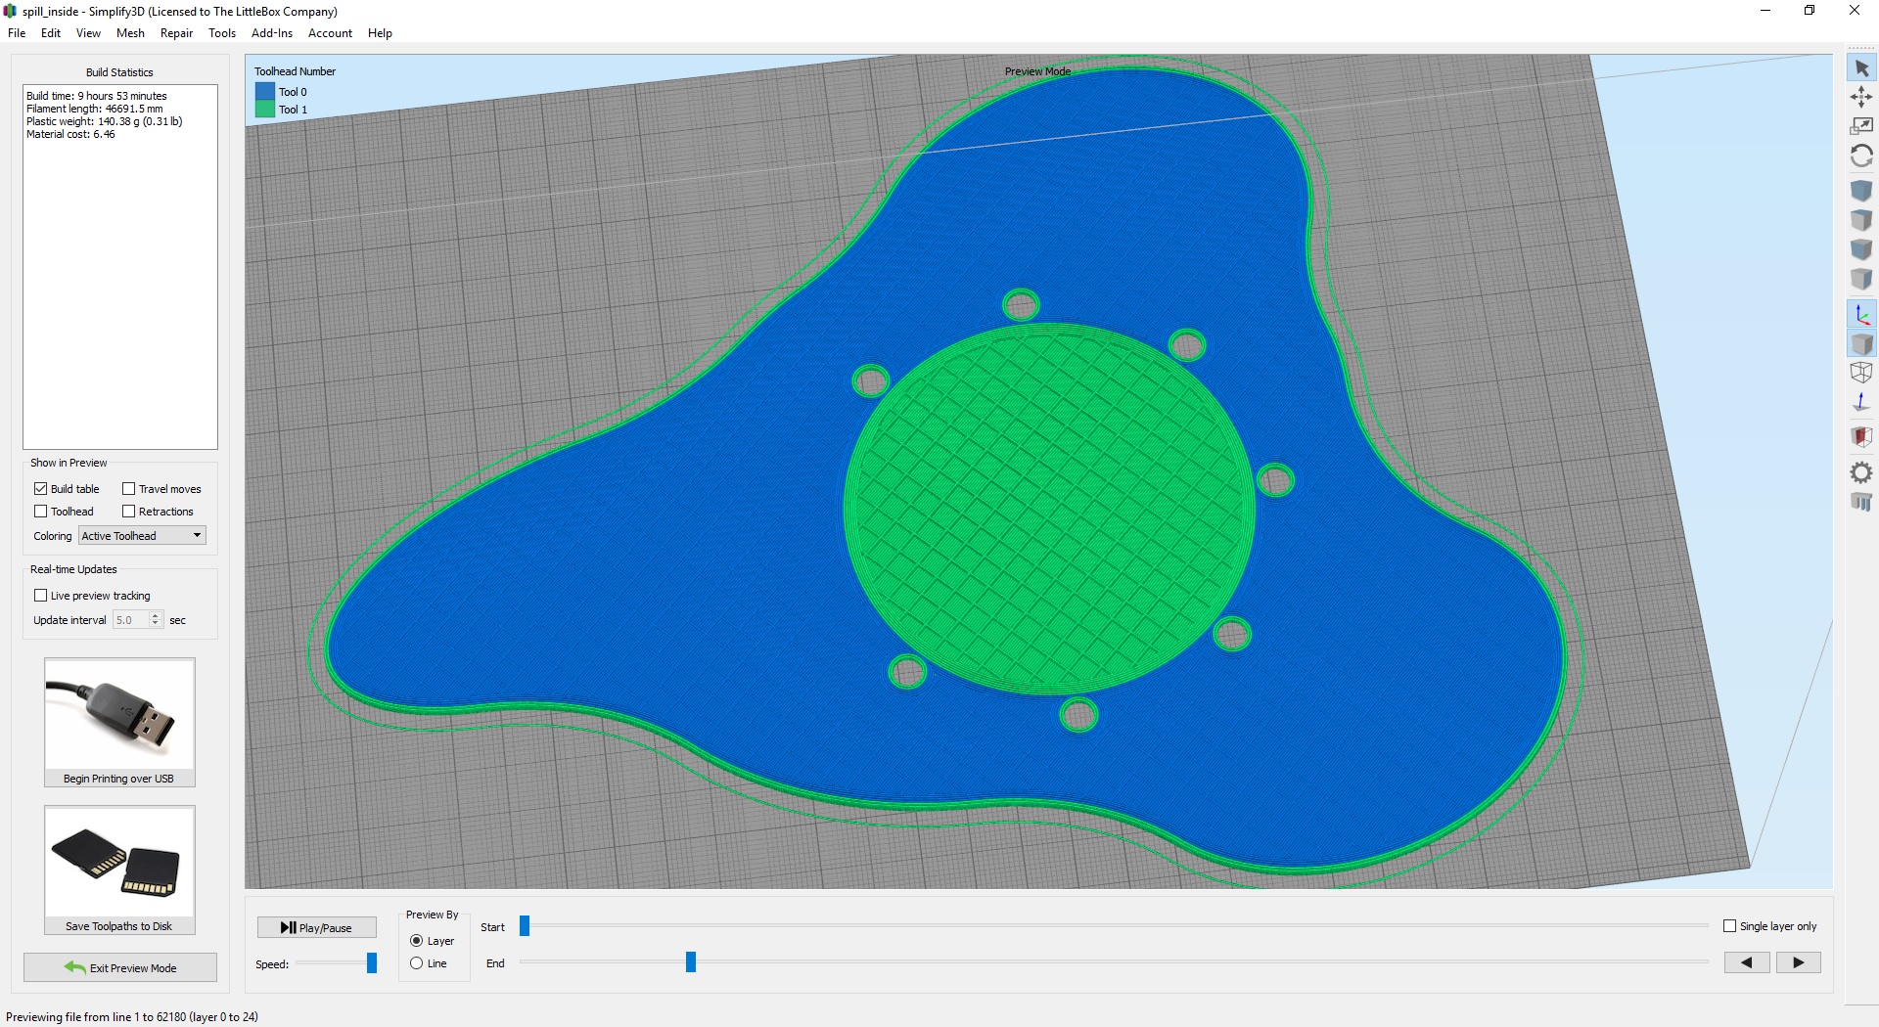Click the Update interval stepper arrows

coord(155,619)
